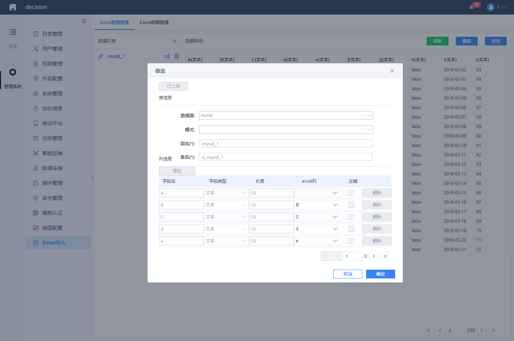The height and width of the screenshot is (341, 514).
Task: Open the user avatar account menu
Action: 491,7
